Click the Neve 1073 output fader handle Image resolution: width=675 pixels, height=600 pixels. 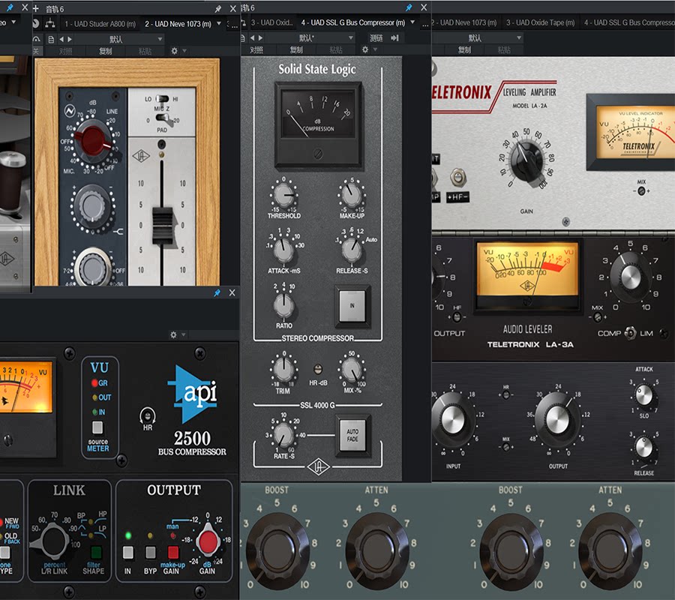(162, 225)
